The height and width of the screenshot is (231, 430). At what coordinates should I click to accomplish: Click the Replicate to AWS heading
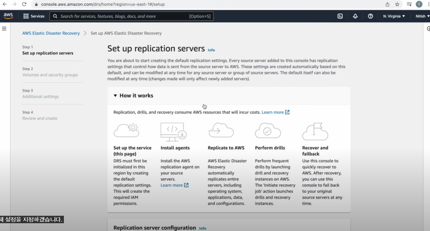click(x=226, y=148)
